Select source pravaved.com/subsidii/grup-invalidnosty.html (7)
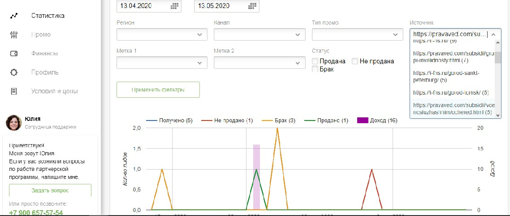 pyautogui.click(x=453, y=57)
